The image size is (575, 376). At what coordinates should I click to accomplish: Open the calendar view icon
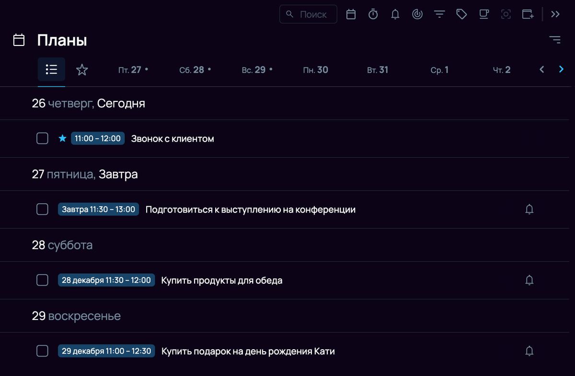pyautogui.click(x=351, y=14)
